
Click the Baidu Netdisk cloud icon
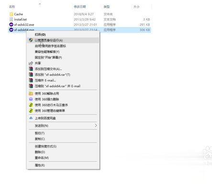coord(31,118)
